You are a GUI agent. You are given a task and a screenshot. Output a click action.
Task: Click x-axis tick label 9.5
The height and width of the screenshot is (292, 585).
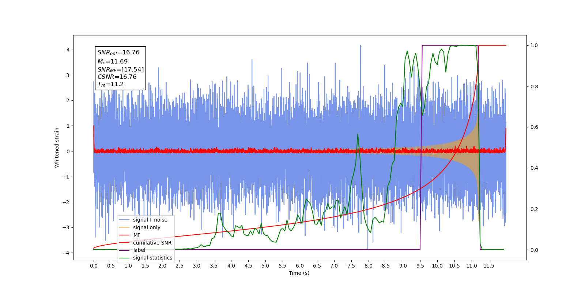click(420, 266)
